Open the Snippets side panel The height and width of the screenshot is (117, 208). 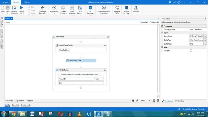(2, 45)
